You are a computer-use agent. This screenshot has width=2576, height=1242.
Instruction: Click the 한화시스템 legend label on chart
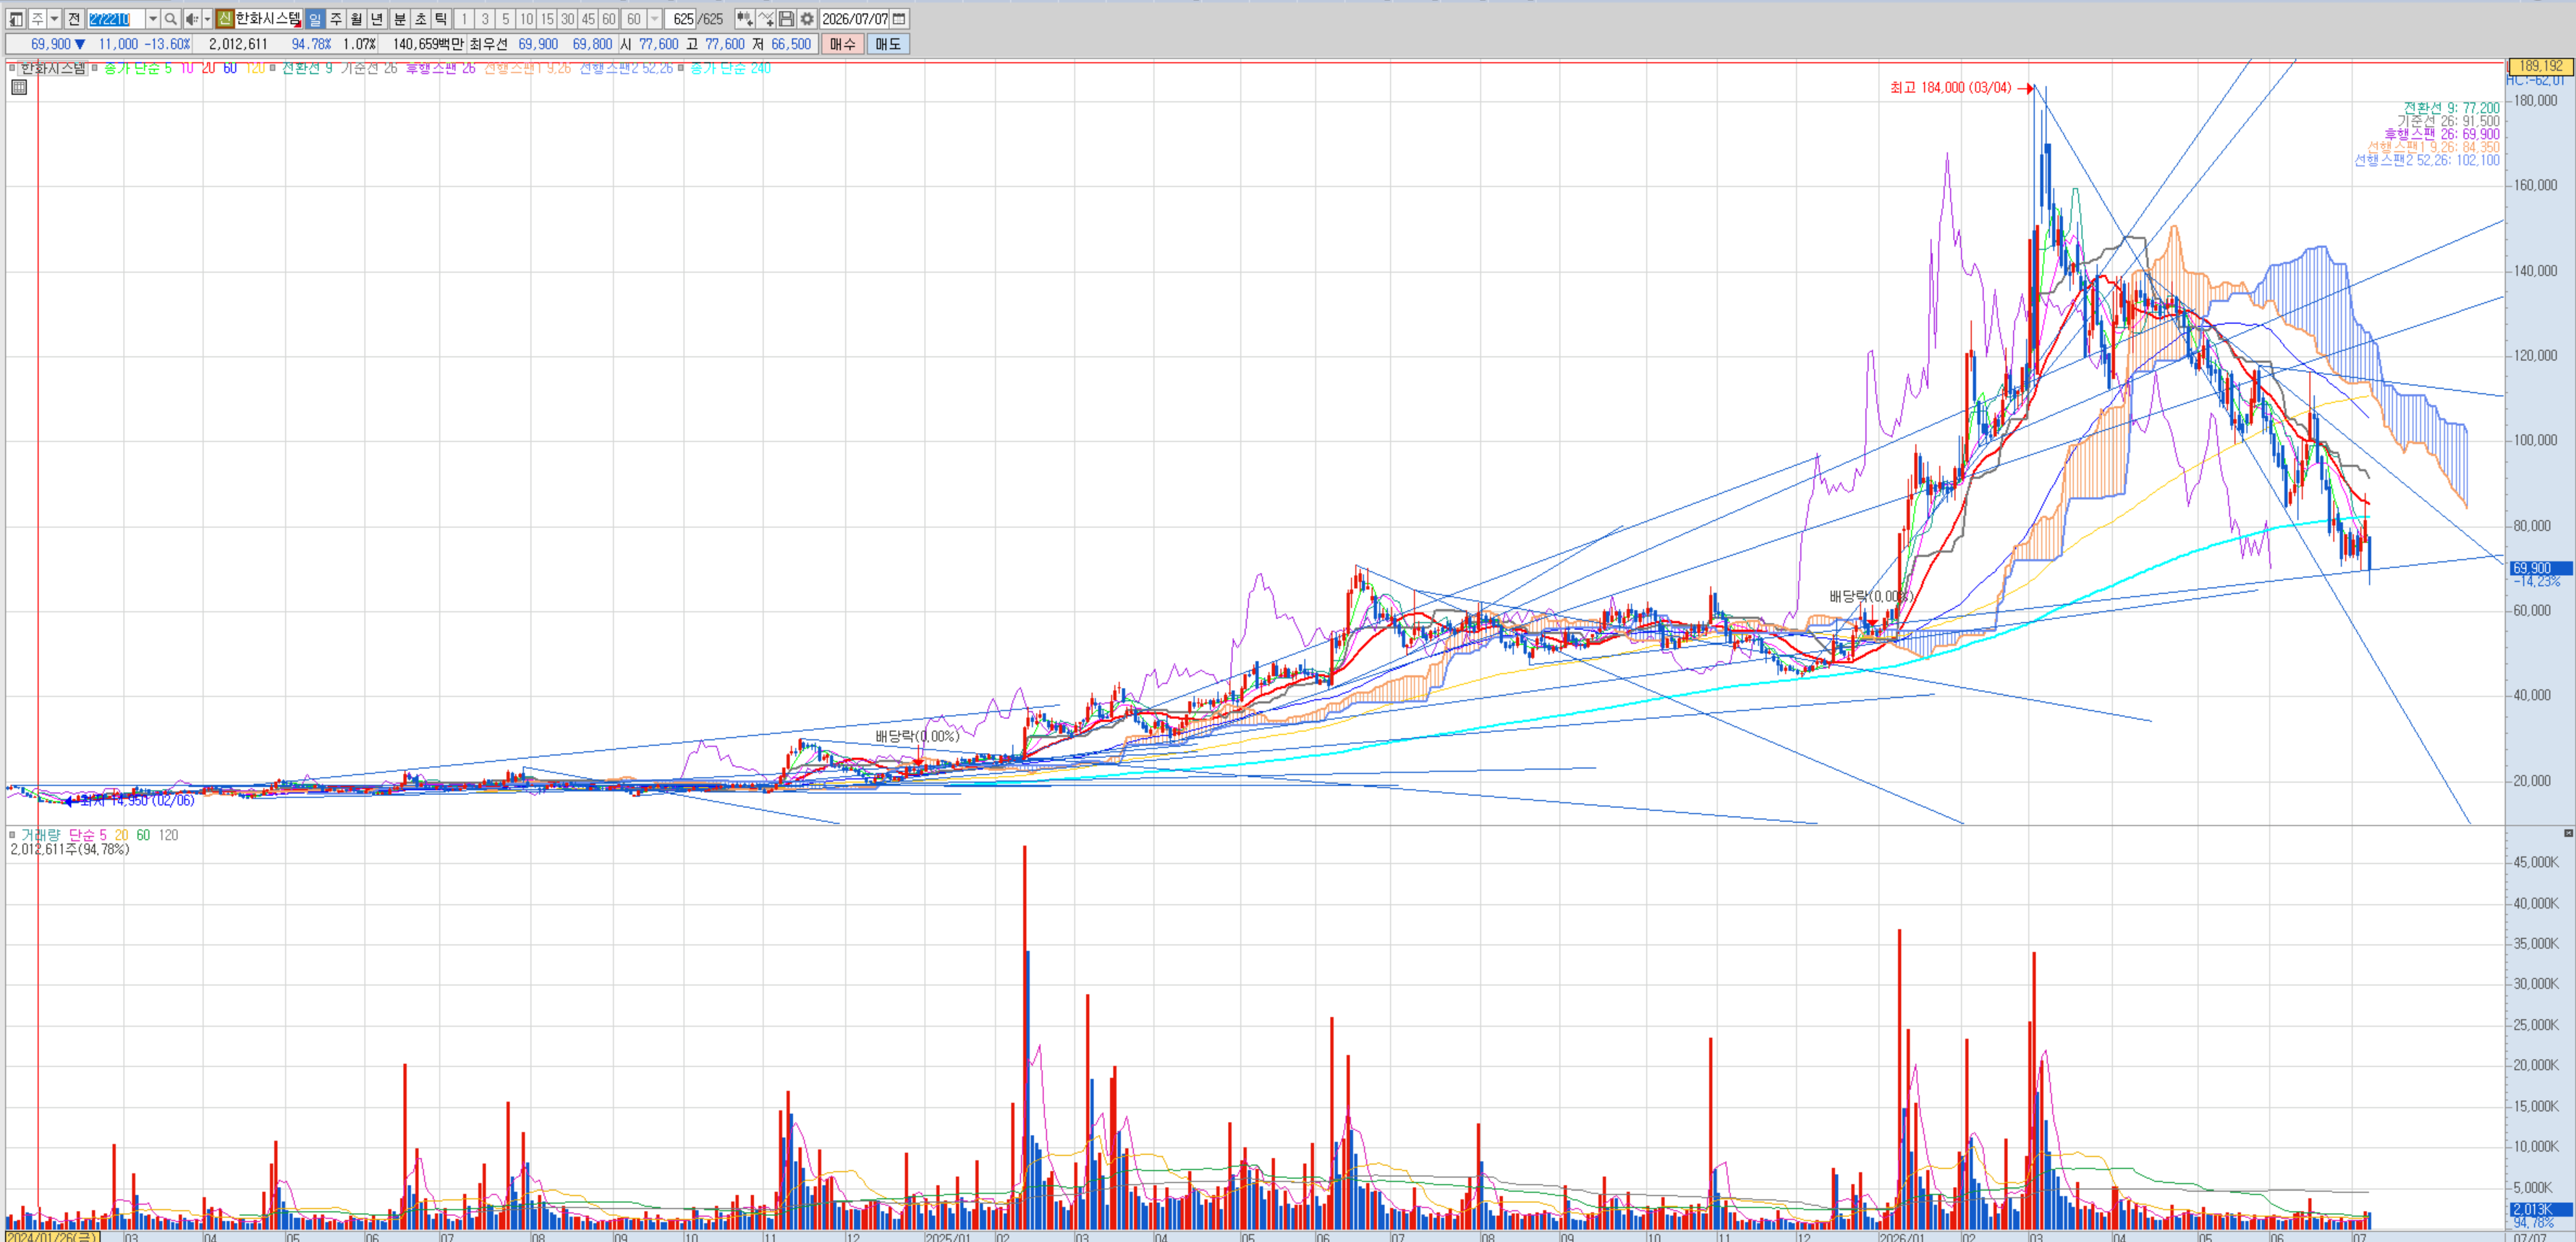pos(53,68)
